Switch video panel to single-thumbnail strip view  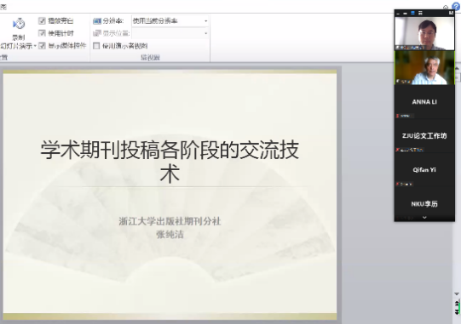pyautogui.click(x=405, y=14)
